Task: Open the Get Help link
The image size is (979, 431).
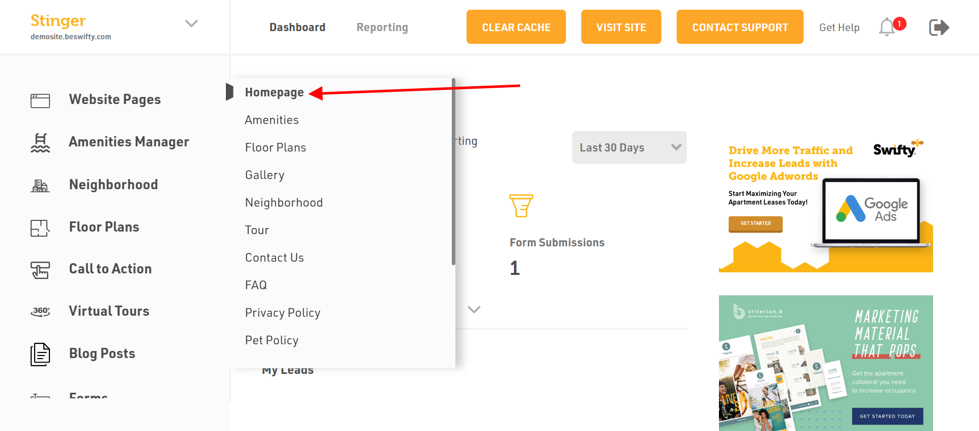Action: click(x=839, y=28)
